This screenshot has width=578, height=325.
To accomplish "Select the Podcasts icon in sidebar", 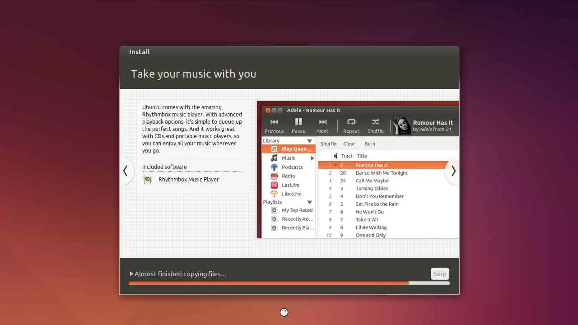I will pyautogui.click(x=274, y=167).
